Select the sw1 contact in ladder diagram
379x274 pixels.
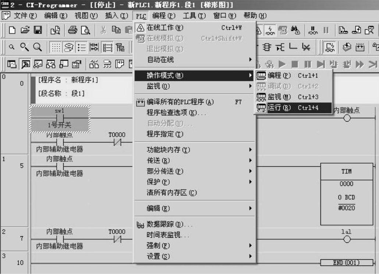coord(60,118)
